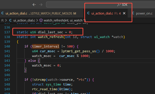Click the M modified indicator on first tab
Viewport: 155px width, 94px height.
tap(75, 13)
